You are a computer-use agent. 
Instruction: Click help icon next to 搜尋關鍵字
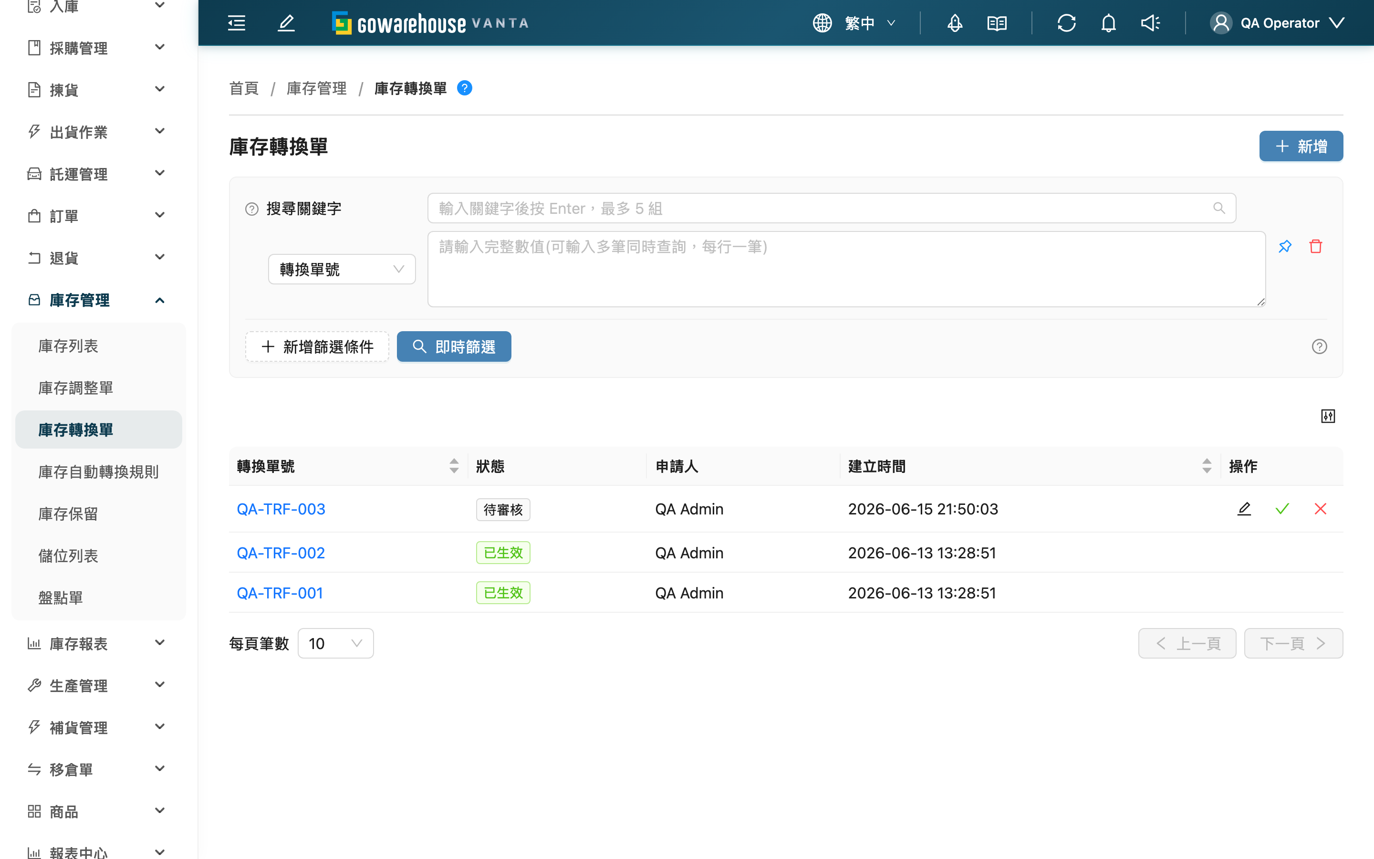click(252, 209)
